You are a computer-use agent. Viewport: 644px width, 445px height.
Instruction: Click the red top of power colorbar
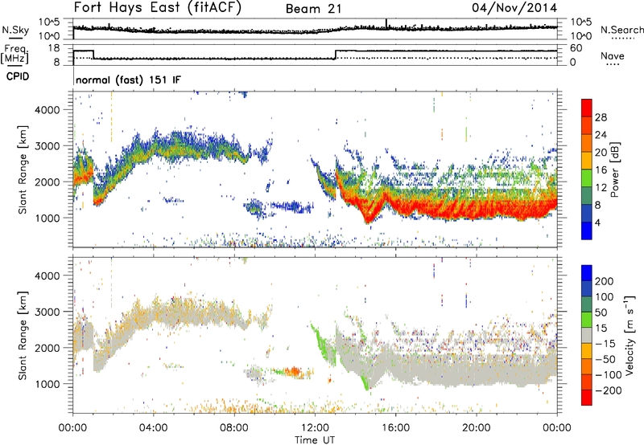point(587,108)
